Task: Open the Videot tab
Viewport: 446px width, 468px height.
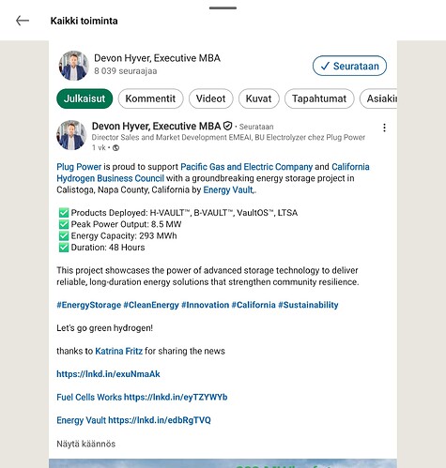Action: [210, 98]
